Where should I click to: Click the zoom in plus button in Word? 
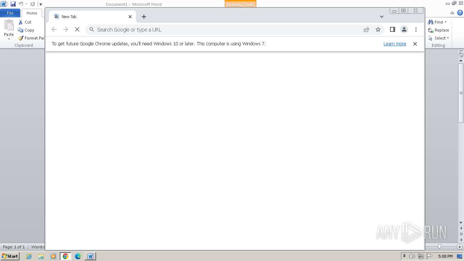[460, 247]
